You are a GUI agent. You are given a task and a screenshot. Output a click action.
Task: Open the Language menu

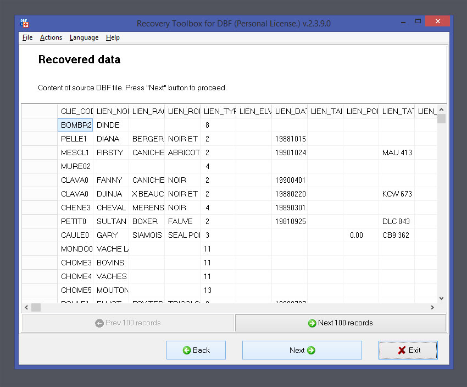coord(84,37)
